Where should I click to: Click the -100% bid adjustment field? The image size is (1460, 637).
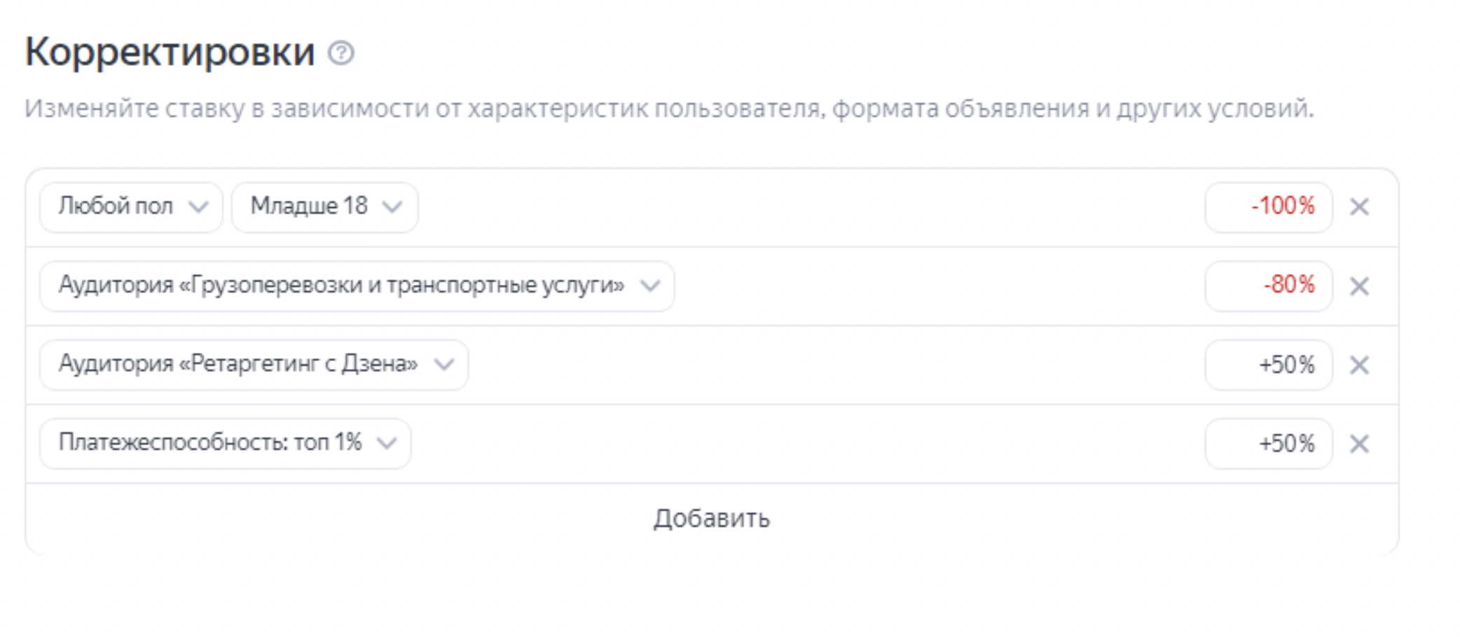click(1268, 206)
